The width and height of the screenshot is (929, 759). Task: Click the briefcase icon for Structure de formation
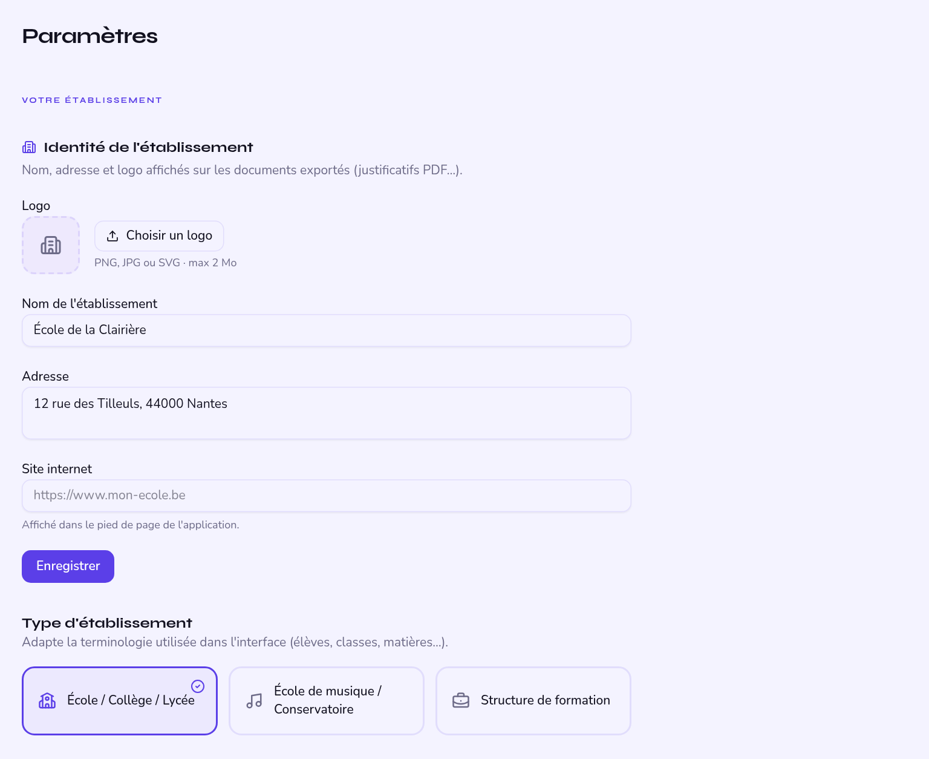pyautogui.click(x=461, y=701)
